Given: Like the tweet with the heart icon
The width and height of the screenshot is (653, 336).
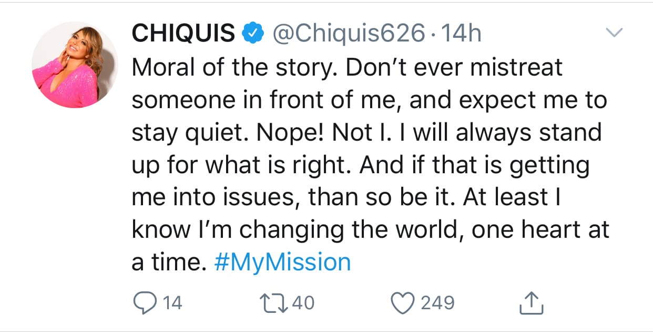Looking at the screenshot, I should pyautogui.click(x=404, y=303).
